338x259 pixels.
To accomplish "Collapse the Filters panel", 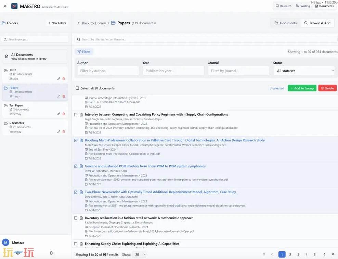I will 84,52.
